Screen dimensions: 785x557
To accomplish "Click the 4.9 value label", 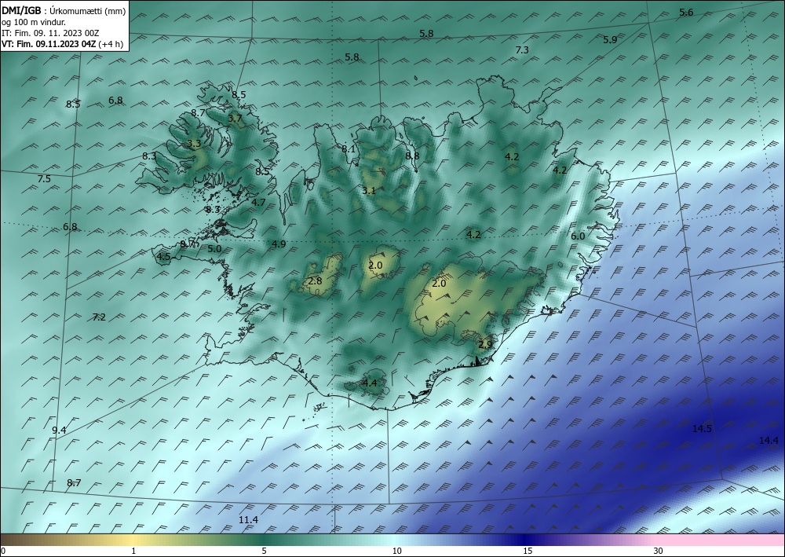I will click(x=279, y=244).
